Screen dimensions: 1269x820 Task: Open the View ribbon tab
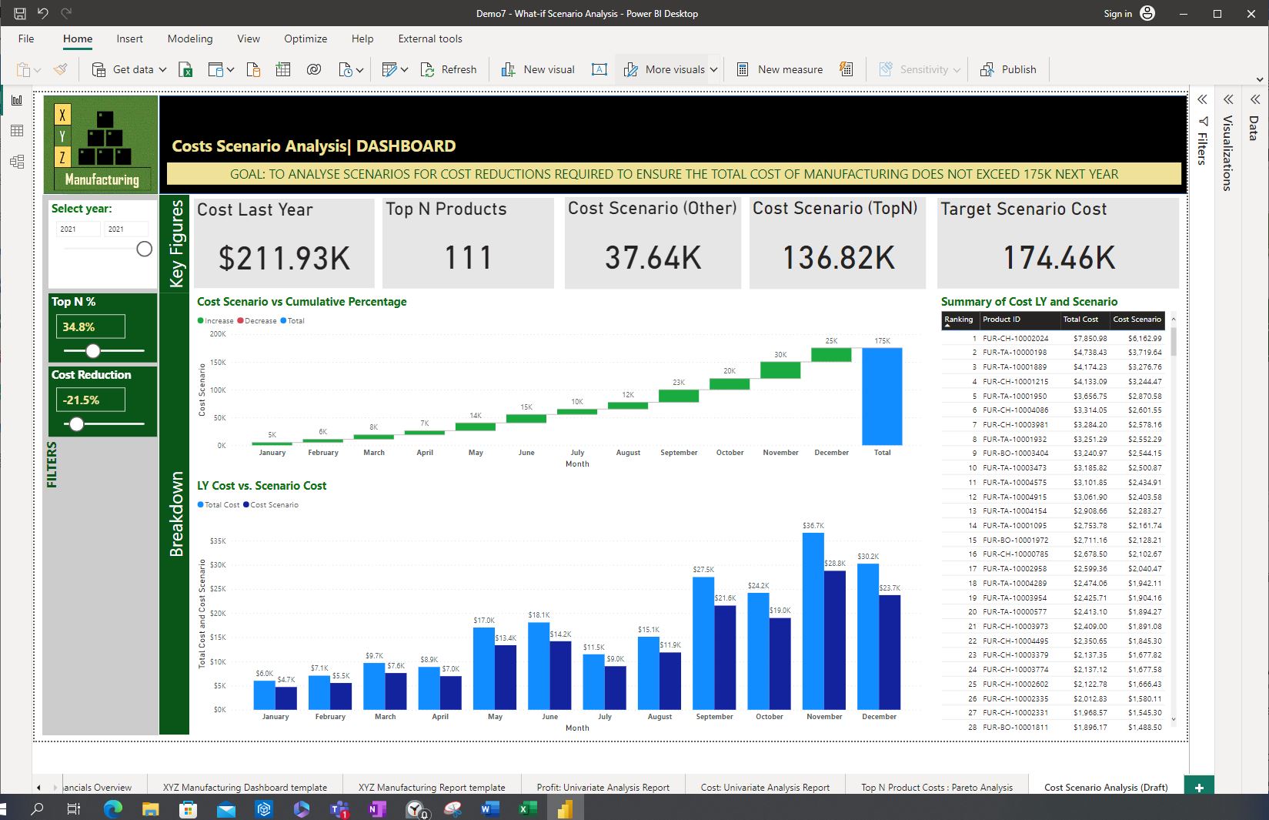click(249, 38)
